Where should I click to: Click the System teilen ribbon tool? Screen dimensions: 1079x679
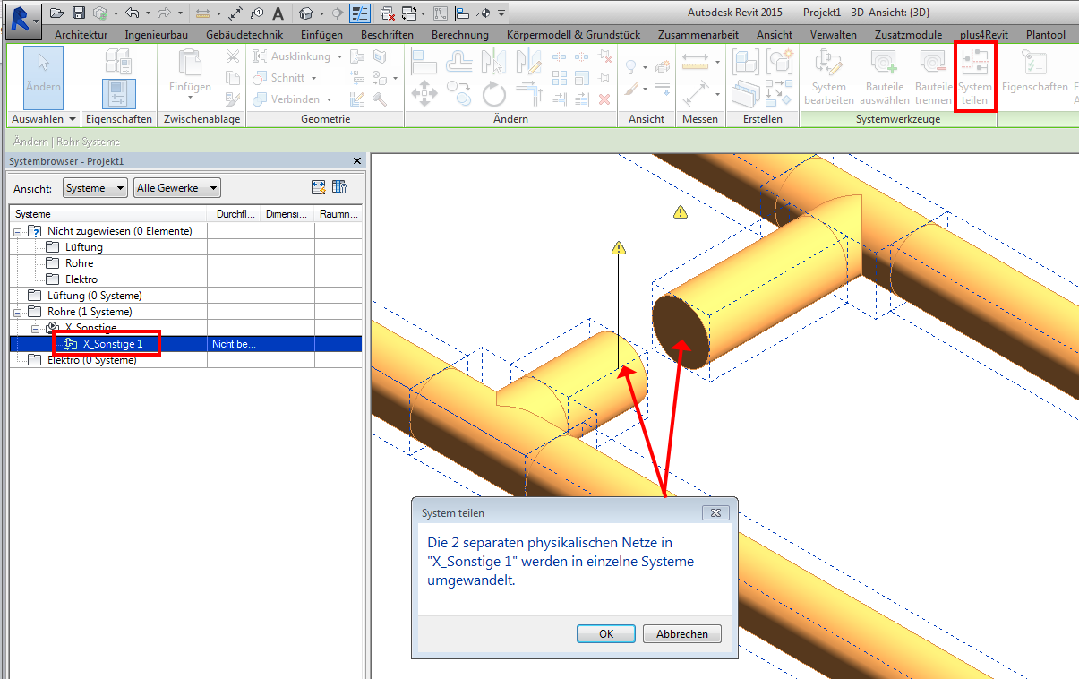975,77
